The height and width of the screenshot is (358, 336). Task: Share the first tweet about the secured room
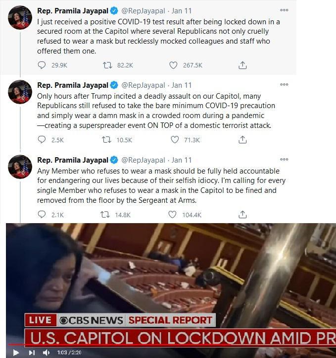(242, 65)
